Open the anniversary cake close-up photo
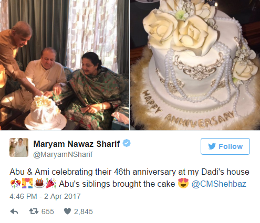Image resolution: width=260 pixels, height=223 pixels. (x=195, y=65)
